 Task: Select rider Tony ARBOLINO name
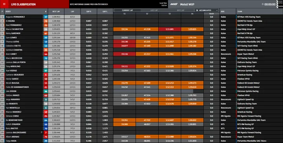13,67
